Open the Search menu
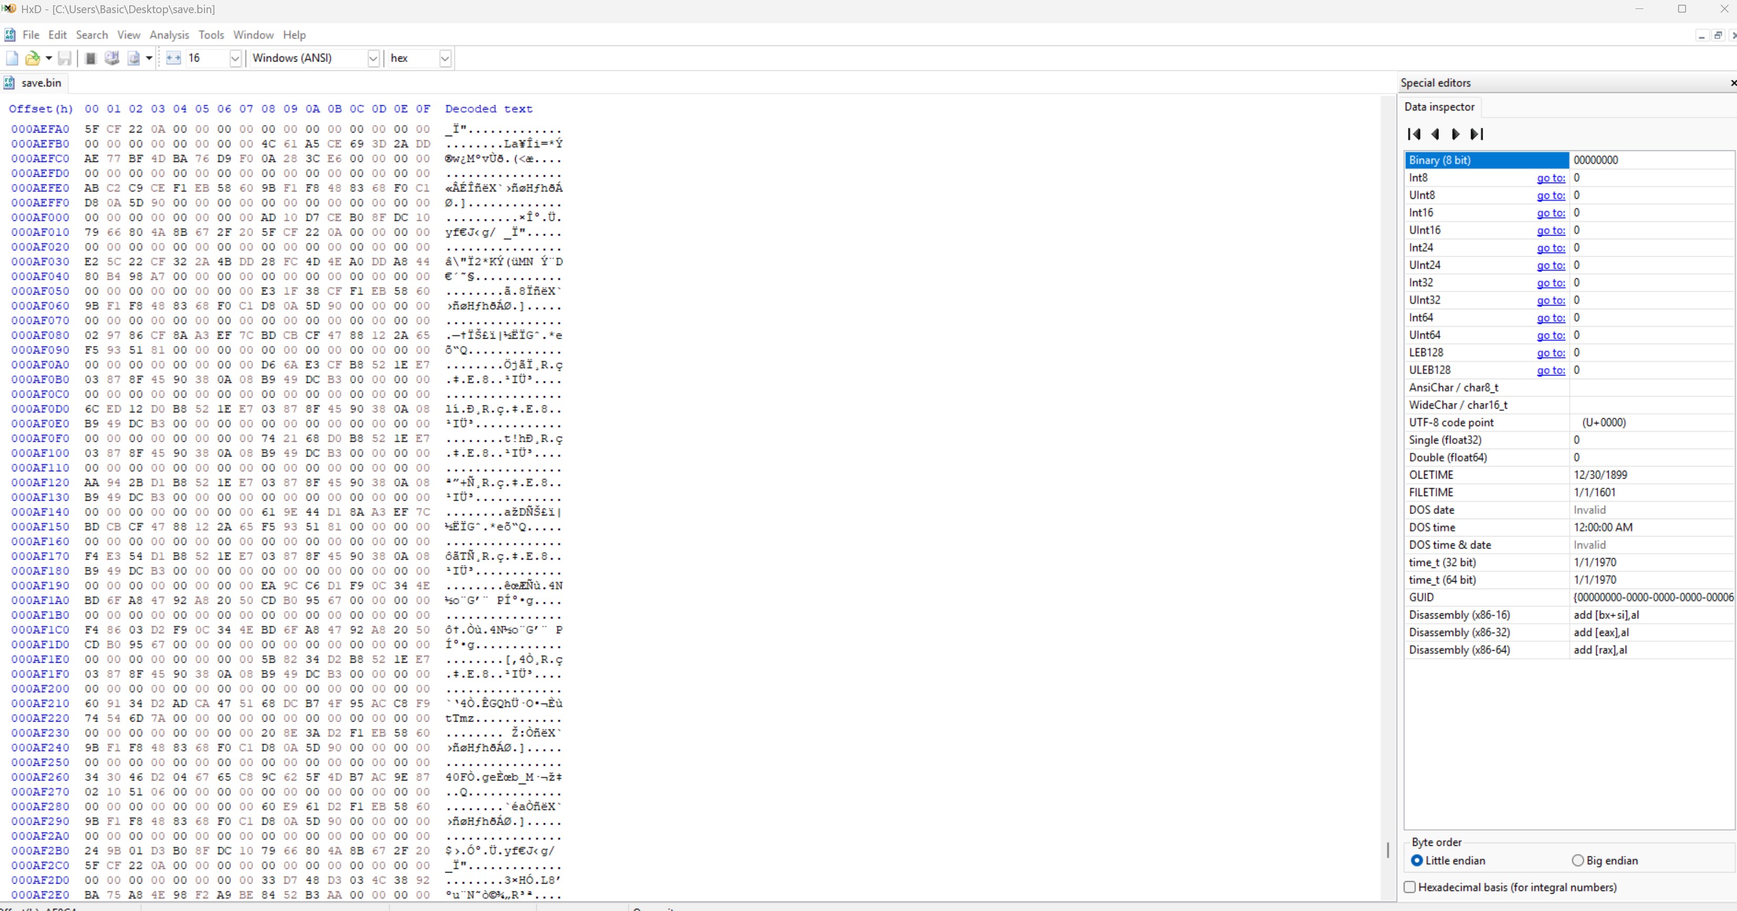 pos(91,34)
